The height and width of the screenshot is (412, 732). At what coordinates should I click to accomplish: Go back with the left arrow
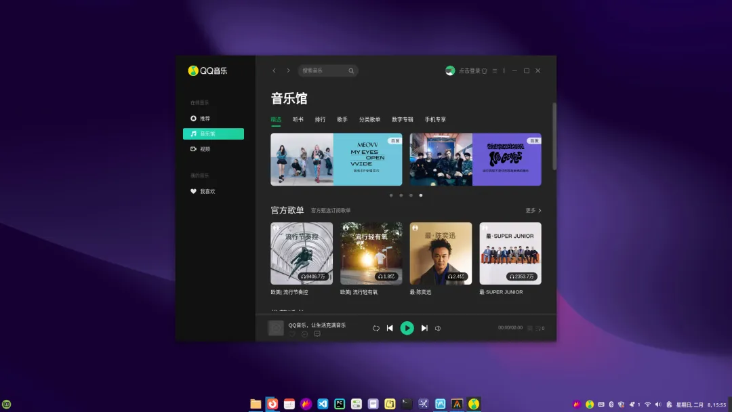[x=274, y=70]
